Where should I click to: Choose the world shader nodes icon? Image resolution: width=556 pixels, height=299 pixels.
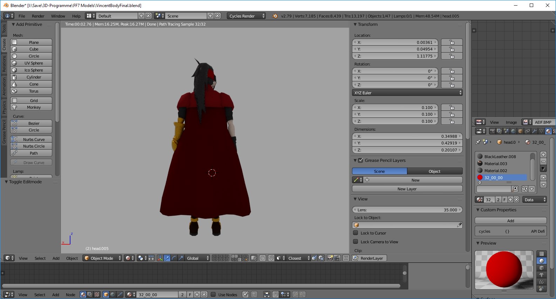[x=113, y=295]
